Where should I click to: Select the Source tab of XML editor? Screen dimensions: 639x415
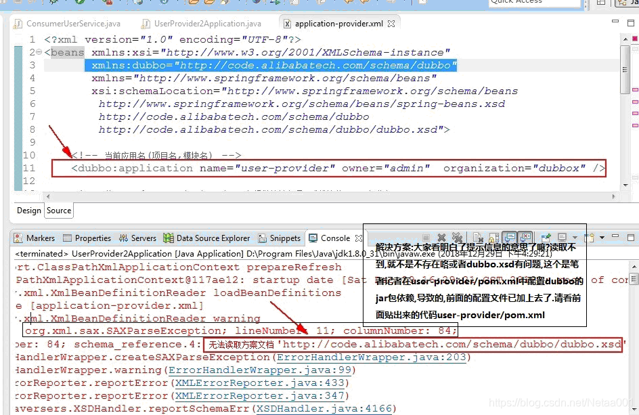[59, 211]
